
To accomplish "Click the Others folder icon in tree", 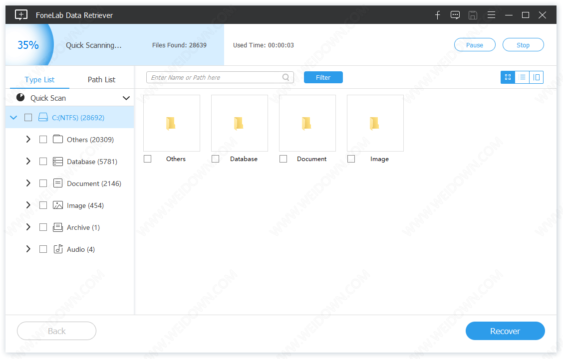I will 58,139.
